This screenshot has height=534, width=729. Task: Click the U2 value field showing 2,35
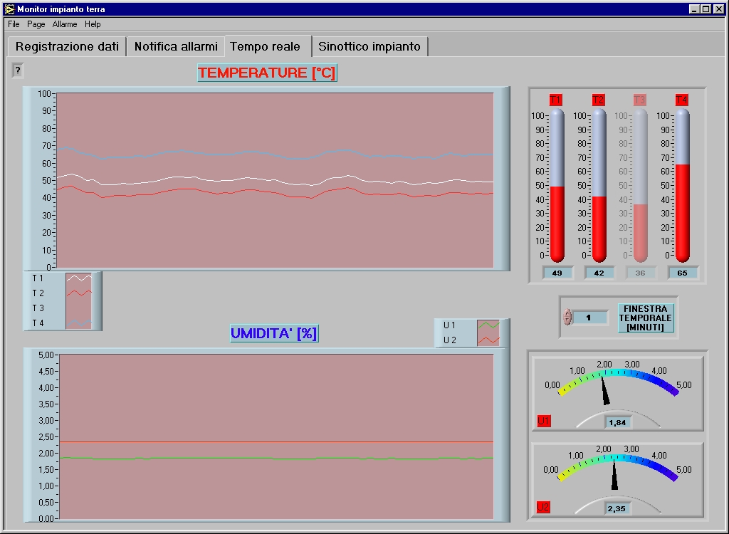[617, 509]
